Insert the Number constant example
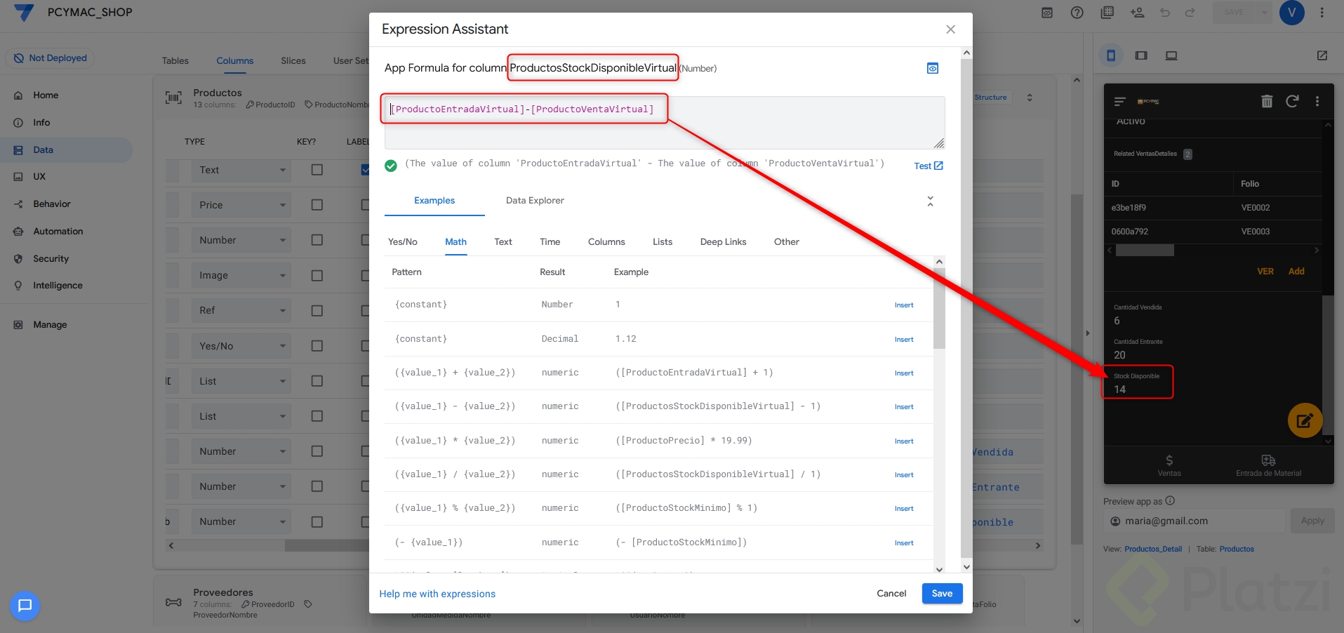 pyautogui.click(x=904, y=305)
